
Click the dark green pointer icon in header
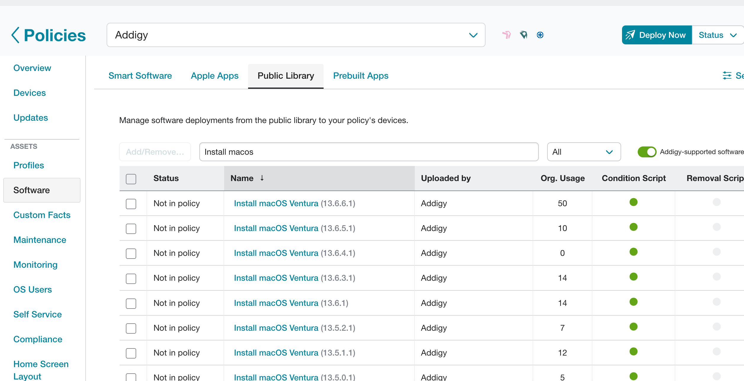523,35
